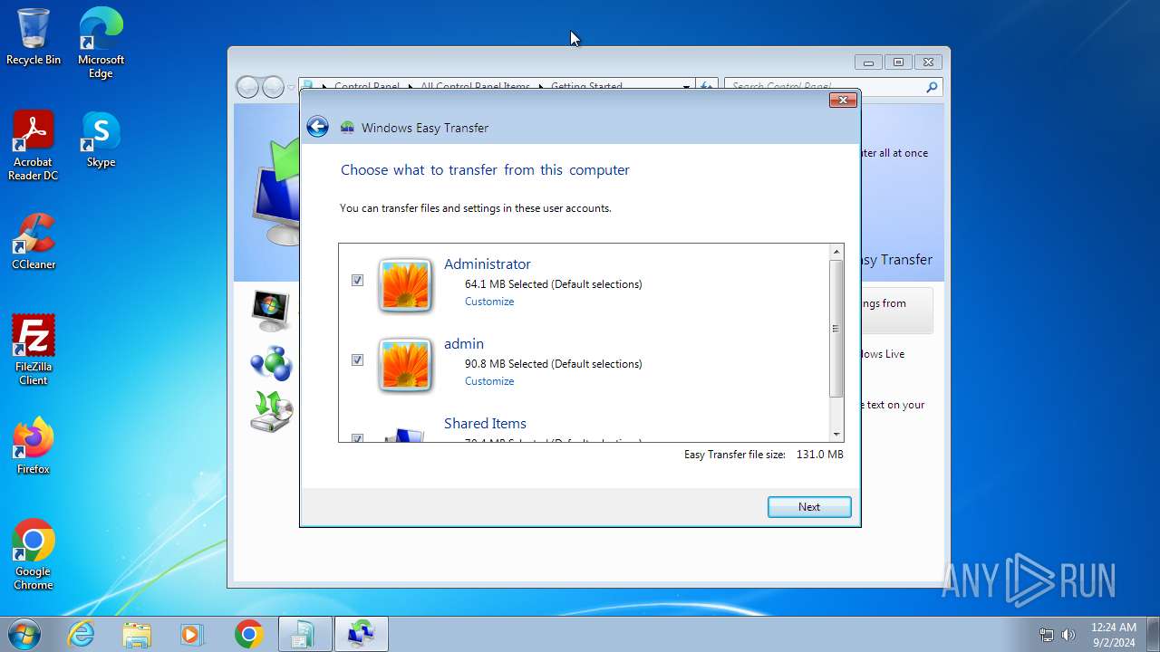The image size is (1160, 652).
Task: Switch to Windows Easy Transfer taskbar button
Action: (x=362, y=634)
